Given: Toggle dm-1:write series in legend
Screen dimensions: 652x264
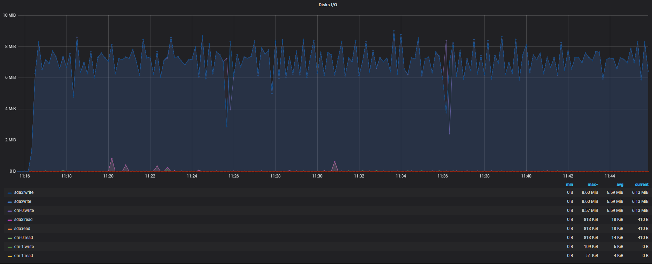Looking at the screenshot, I should pos(24,247).
